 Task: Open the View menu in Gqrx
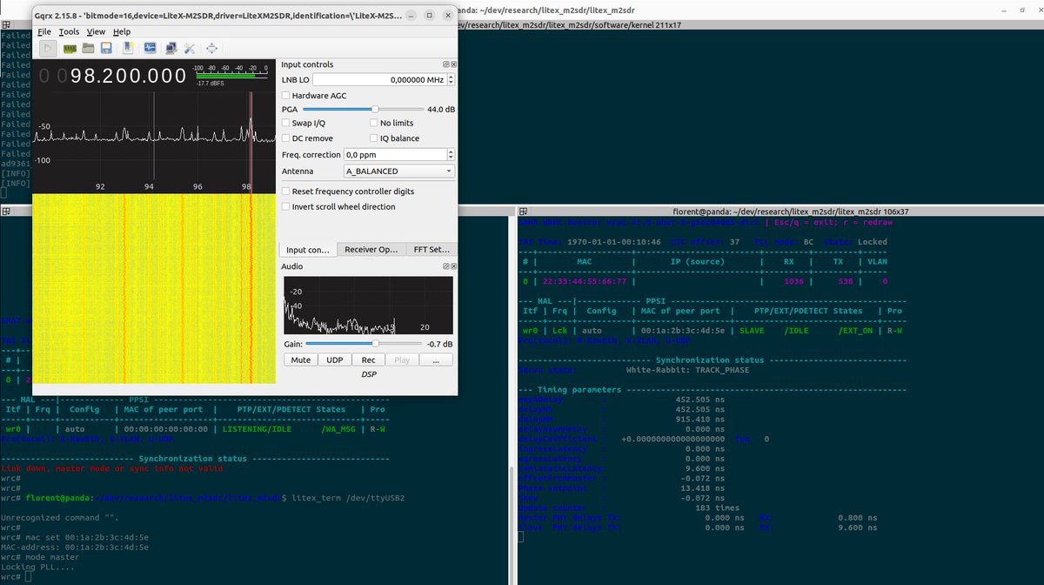click(96, 31)
